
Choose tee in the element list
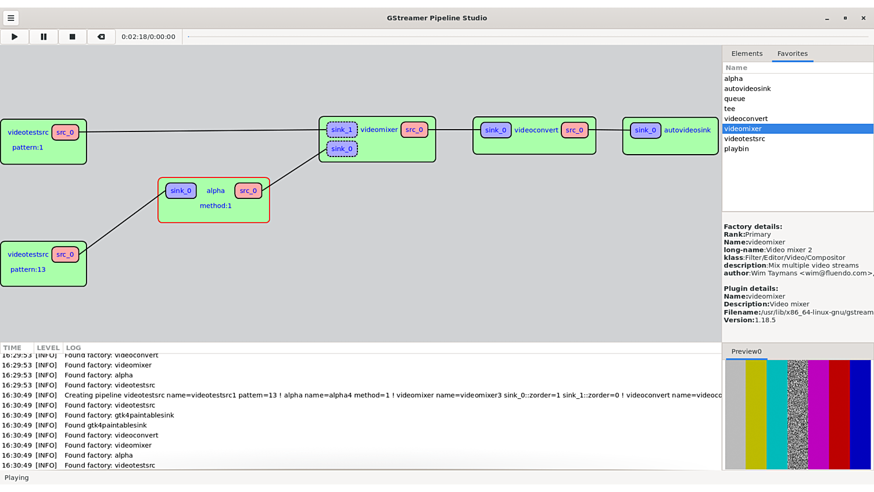[x=729, y=108]
